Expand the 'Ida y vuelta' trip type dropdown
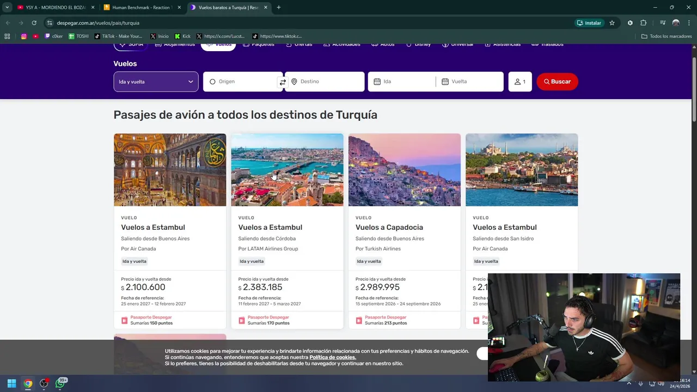The height and width of the screenshot is (392, 697). (156, 82)
